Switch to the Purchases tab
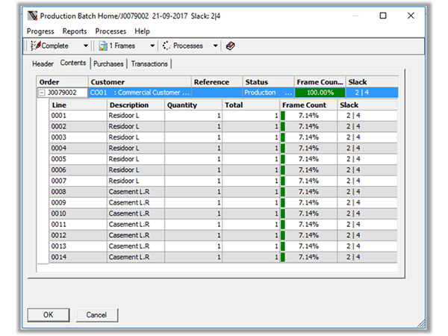 click(108, 64)
